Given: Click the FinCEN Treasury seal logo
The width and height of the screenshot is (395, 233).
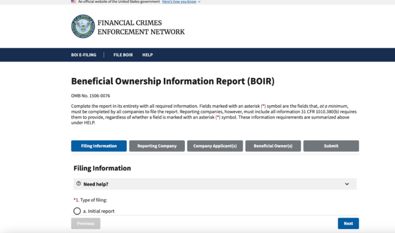Looking at the screenshot, I should [x=83, y=26].
